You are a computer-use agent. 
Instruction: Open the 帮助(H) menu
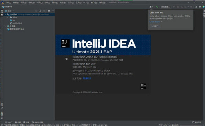tap(102, 3)
